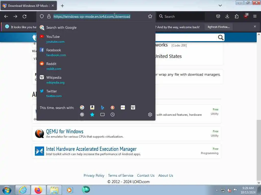Reload the current page
This screenshot has width=261, height=195.
point(24,17)
